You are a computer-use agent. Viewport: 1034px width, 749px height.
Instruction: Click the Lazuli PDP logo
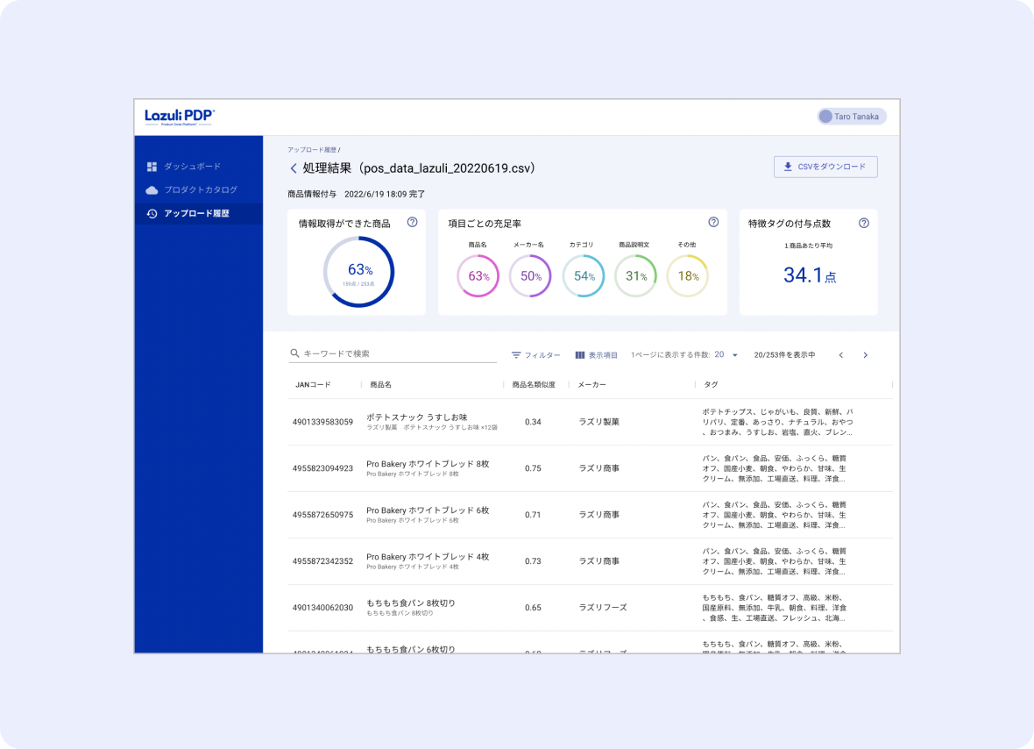coord(180,117)
